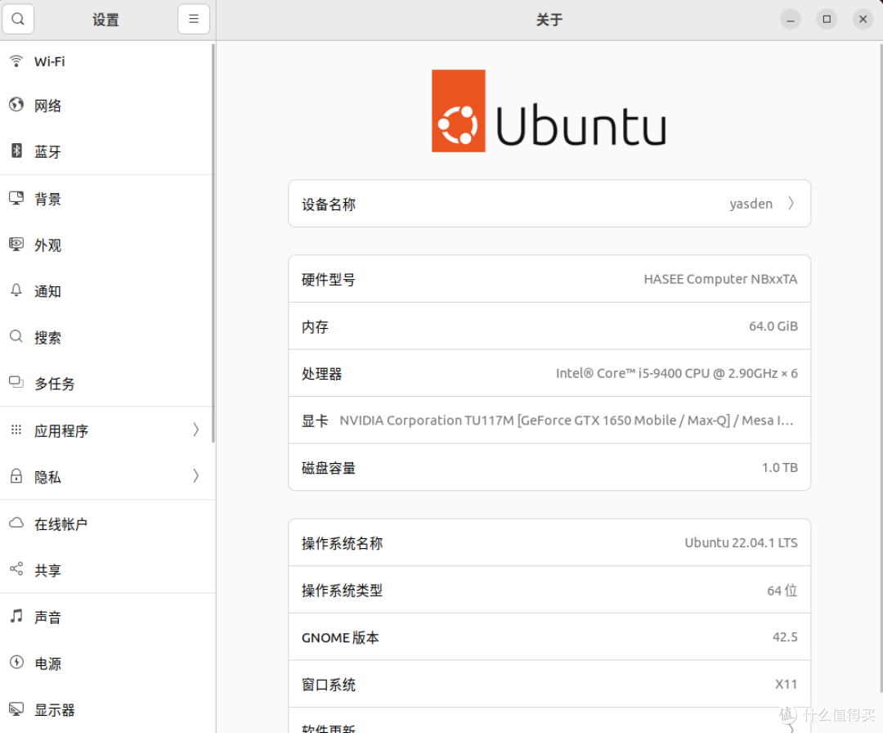Maximize the settings window
The width and height of the screenshot is (883, 733).
(827, 19)
